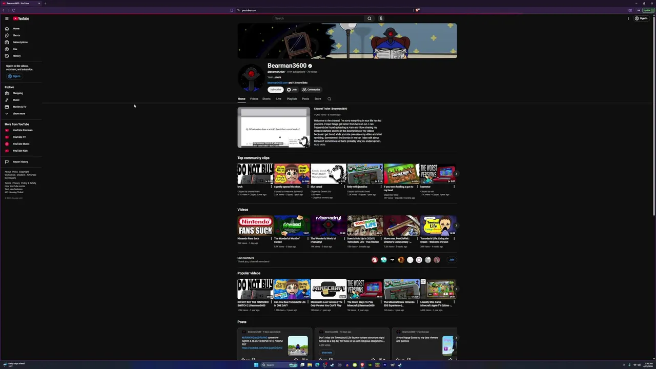Open Shorts in the left sidebar

pos(16,35)
